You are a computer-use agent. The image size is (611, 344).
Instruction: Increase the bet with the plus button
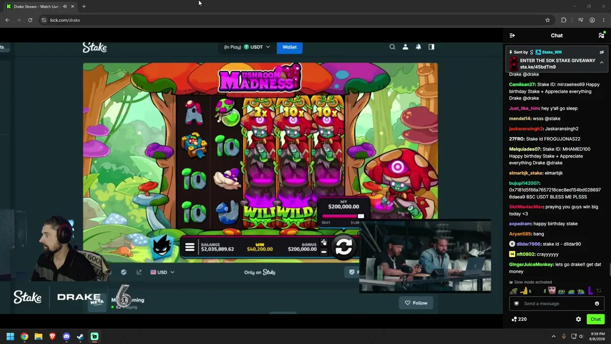coord(324,242)
